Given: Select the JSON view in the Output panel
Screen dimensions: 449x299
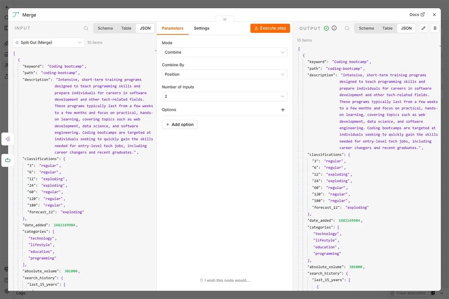Looking at the screenshot, I should [x=406, y=28].
